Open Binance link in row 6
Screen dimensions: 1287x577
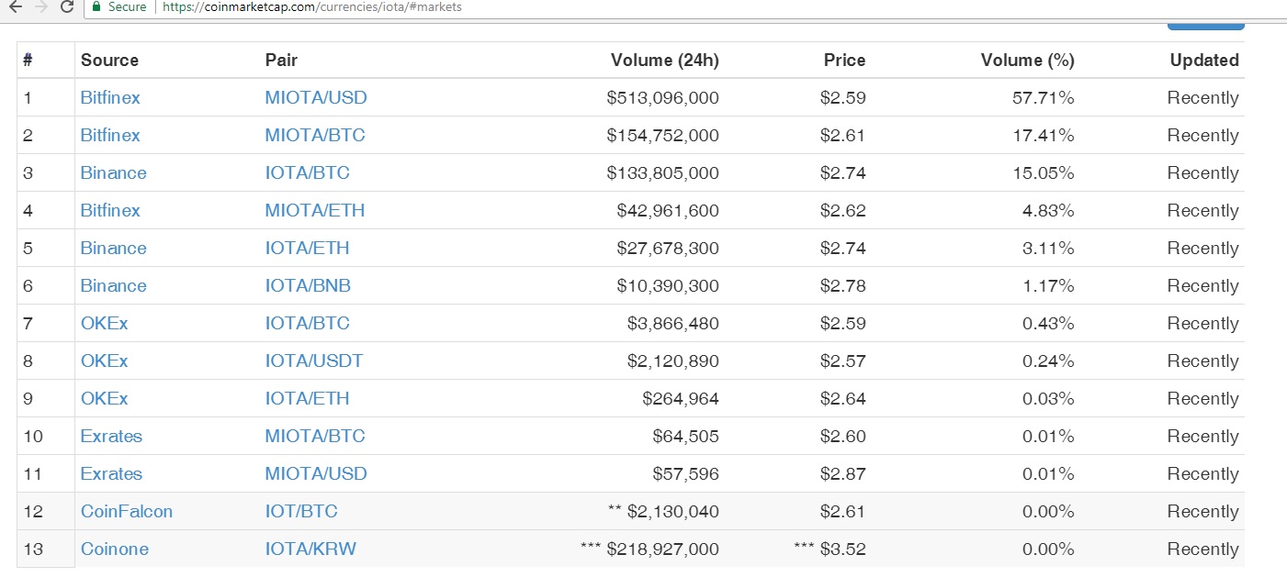114,285
